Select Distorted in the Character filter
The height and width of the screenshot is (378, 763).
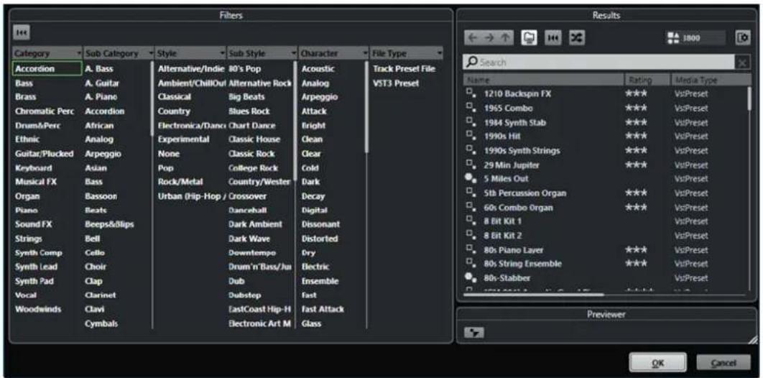[320, 239]
